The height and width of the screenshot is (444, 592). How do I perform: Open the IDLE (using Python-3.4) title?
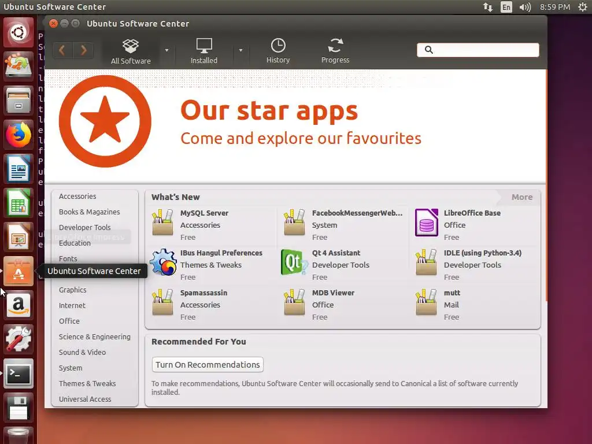483,253
